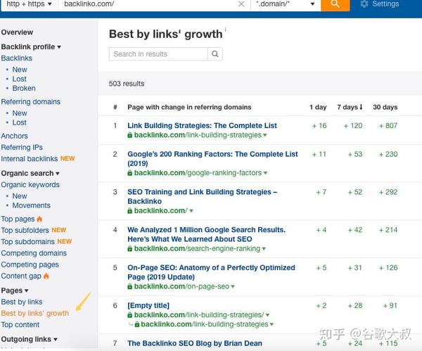Open dropdown arrow after google-ranking-factors URL

click(265, 173)
